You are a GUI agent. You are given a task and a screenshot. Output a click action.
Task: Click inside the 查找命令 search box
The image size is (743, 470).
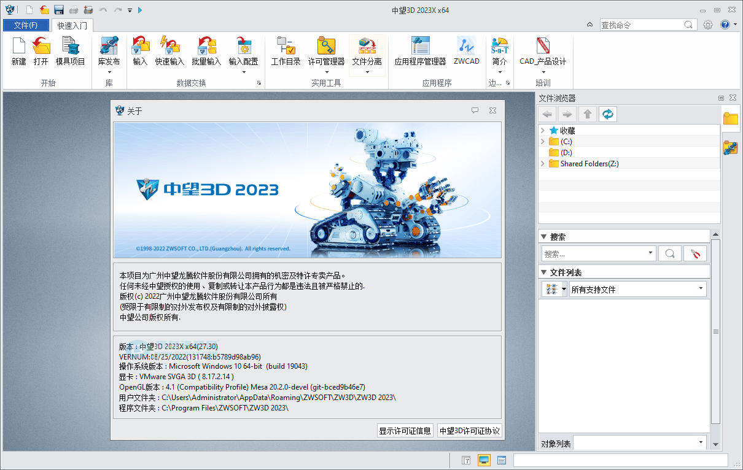(x=642, y=24)
